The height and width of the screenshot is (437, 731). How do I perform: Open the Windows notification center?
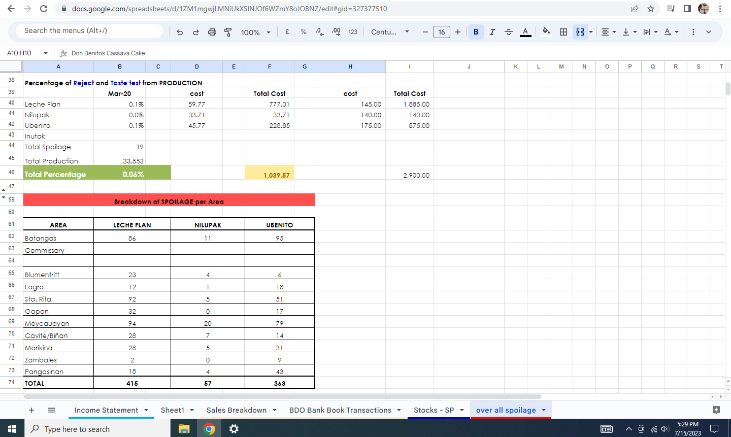point(715,429)
